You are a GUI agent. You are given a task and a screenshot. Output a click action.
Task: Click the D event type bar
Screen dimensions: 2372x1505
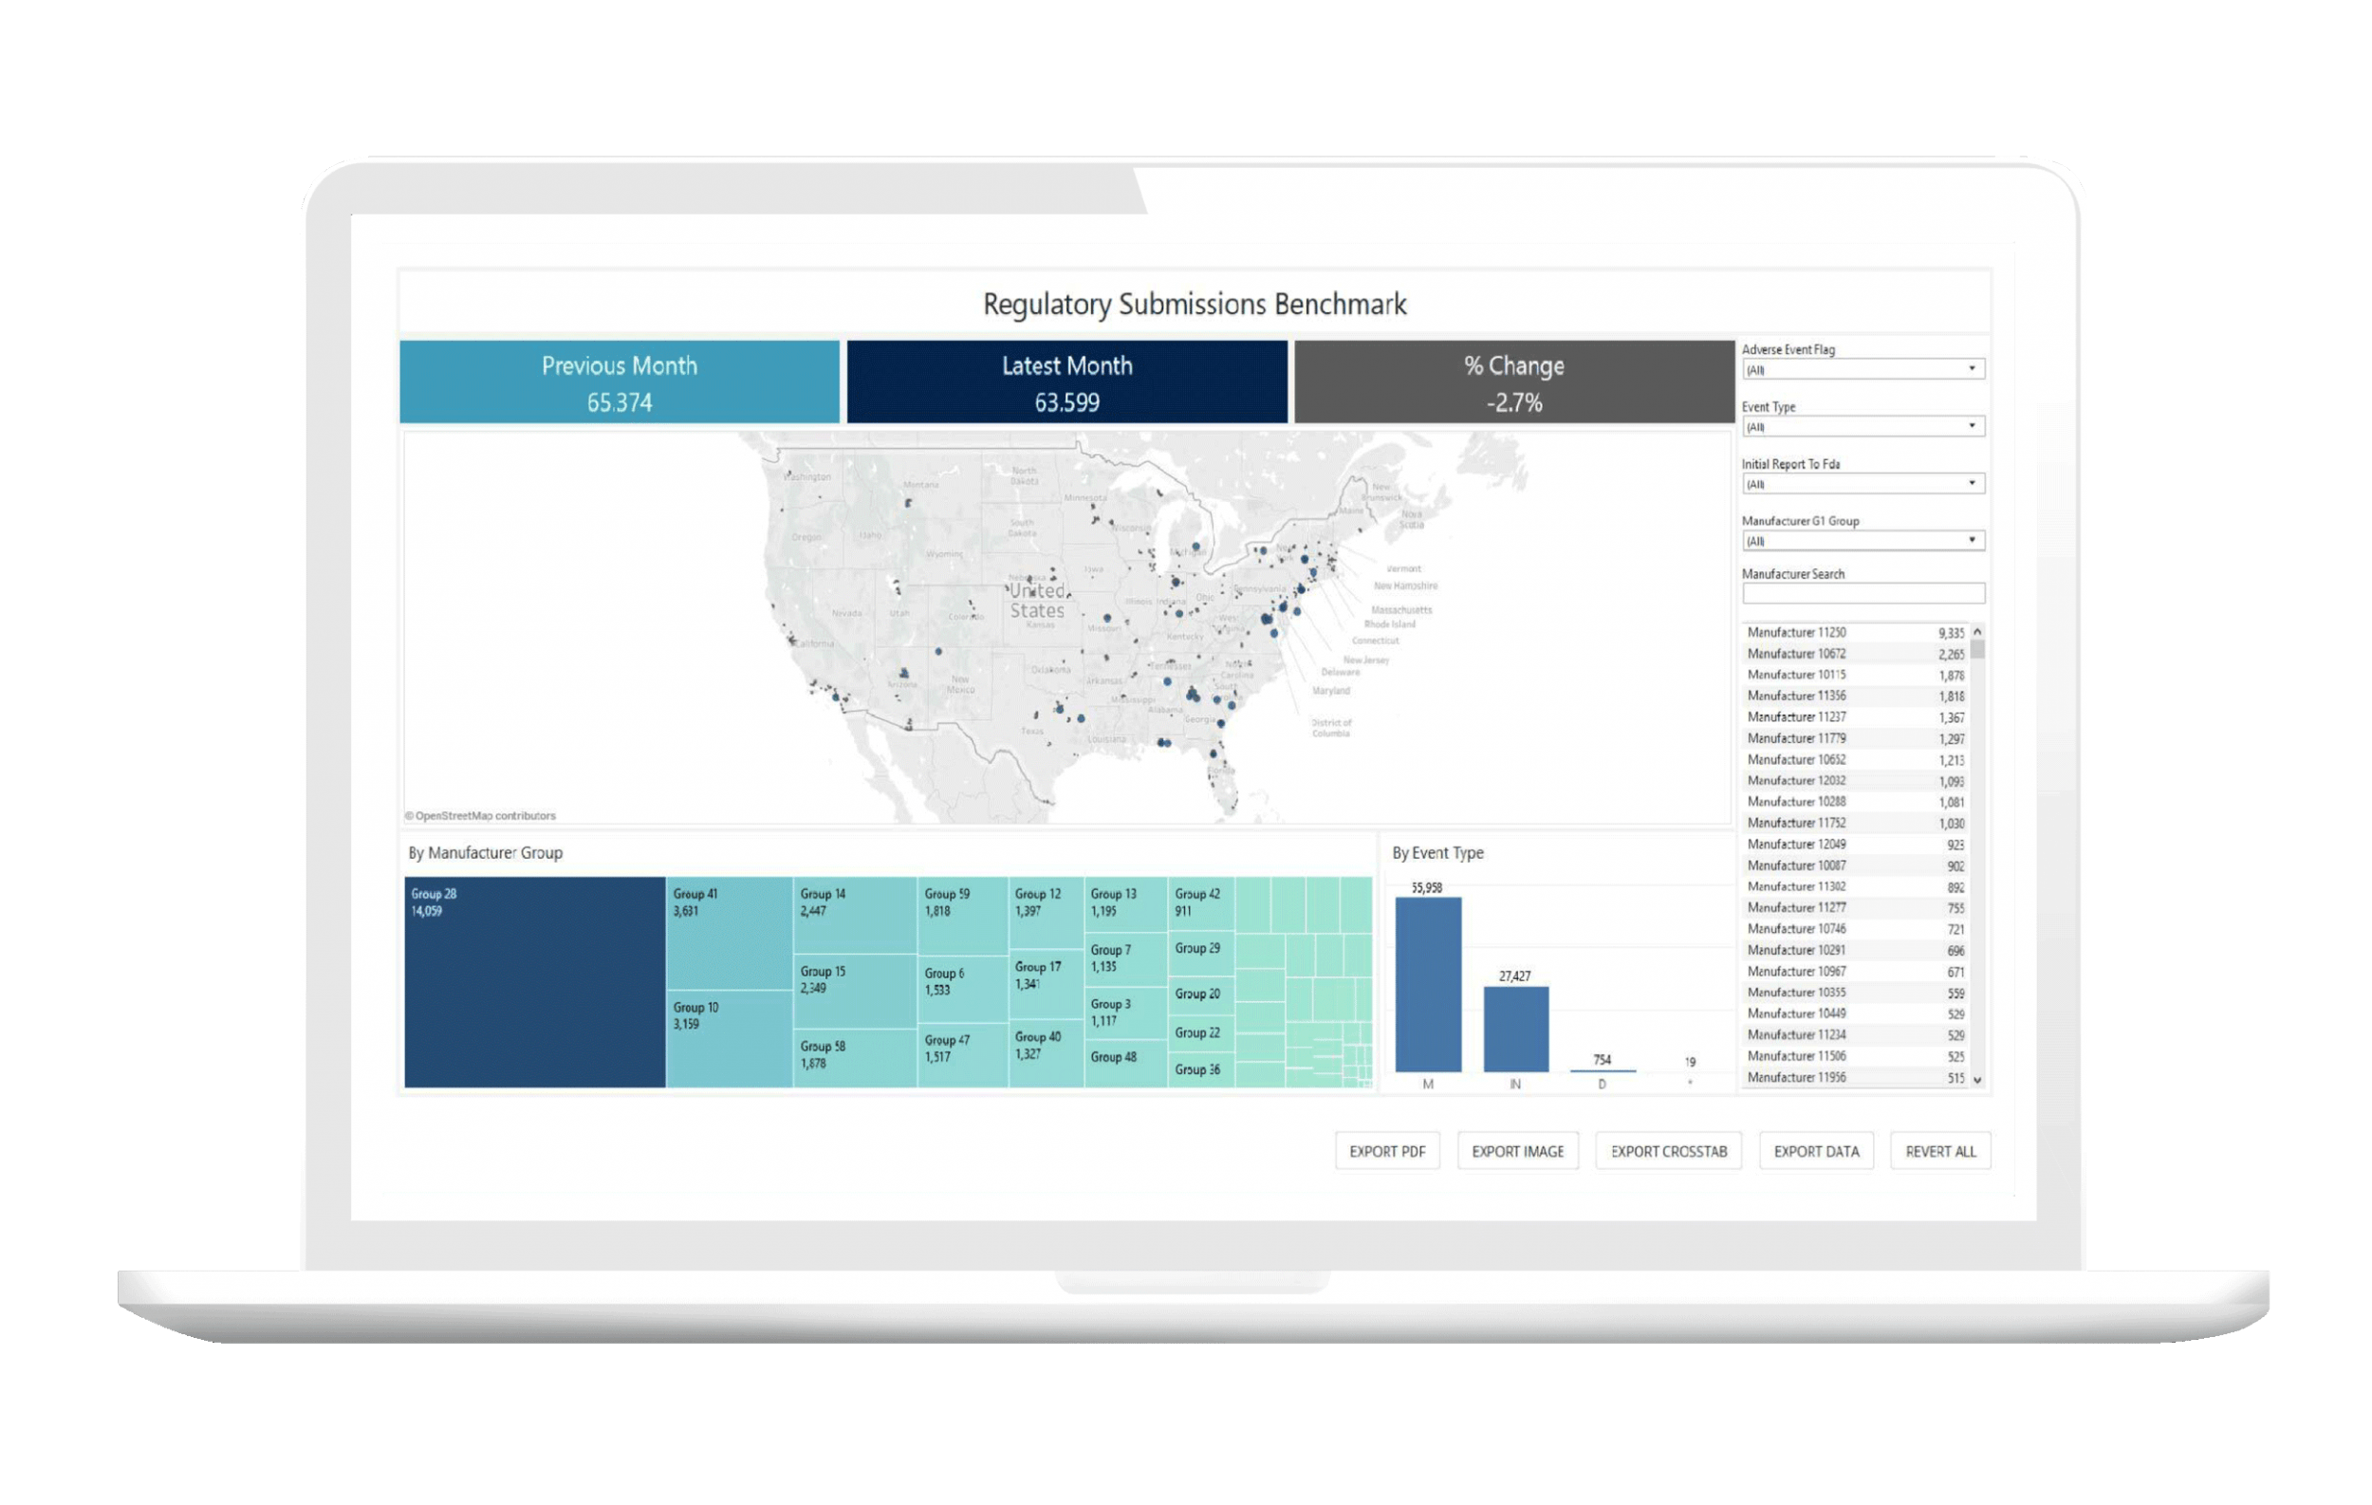point(1603,1070)
